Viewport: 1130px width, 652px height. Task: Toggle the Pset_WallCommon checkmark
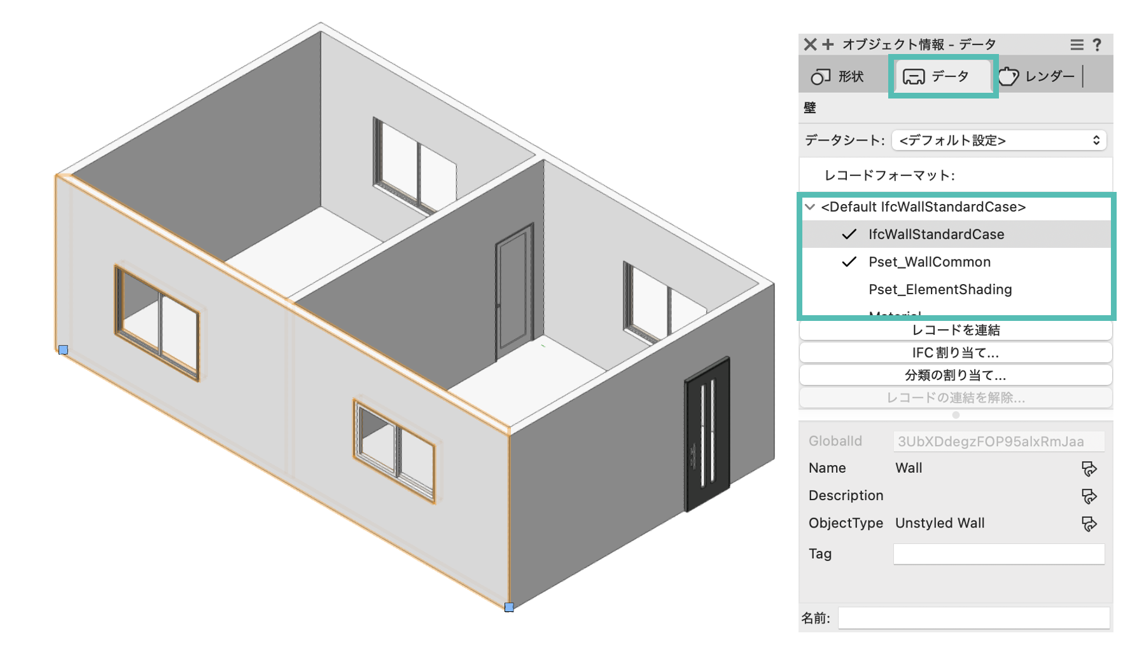click(849, 262)
